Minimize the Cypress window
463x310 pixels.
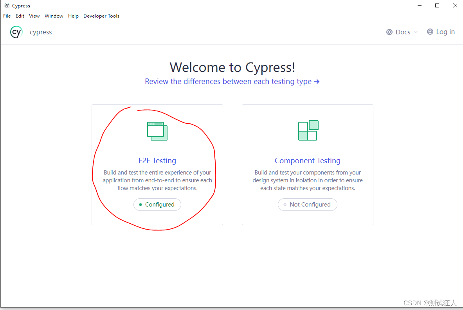[x=420, y=5]
